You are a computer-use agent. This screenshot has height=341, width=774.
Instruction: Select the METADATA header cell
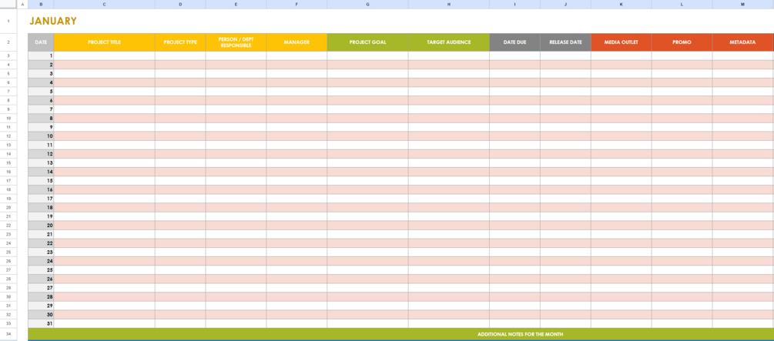(743, 42)
